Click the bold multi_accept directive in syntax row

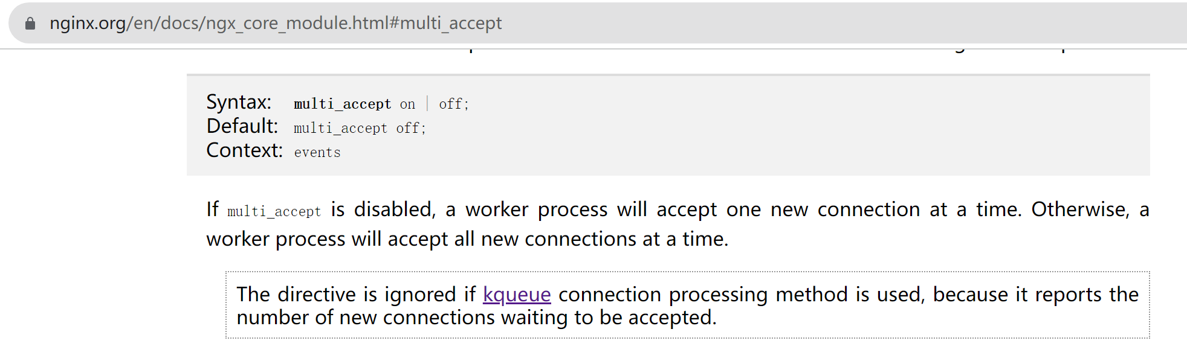(x=342, y=104)
